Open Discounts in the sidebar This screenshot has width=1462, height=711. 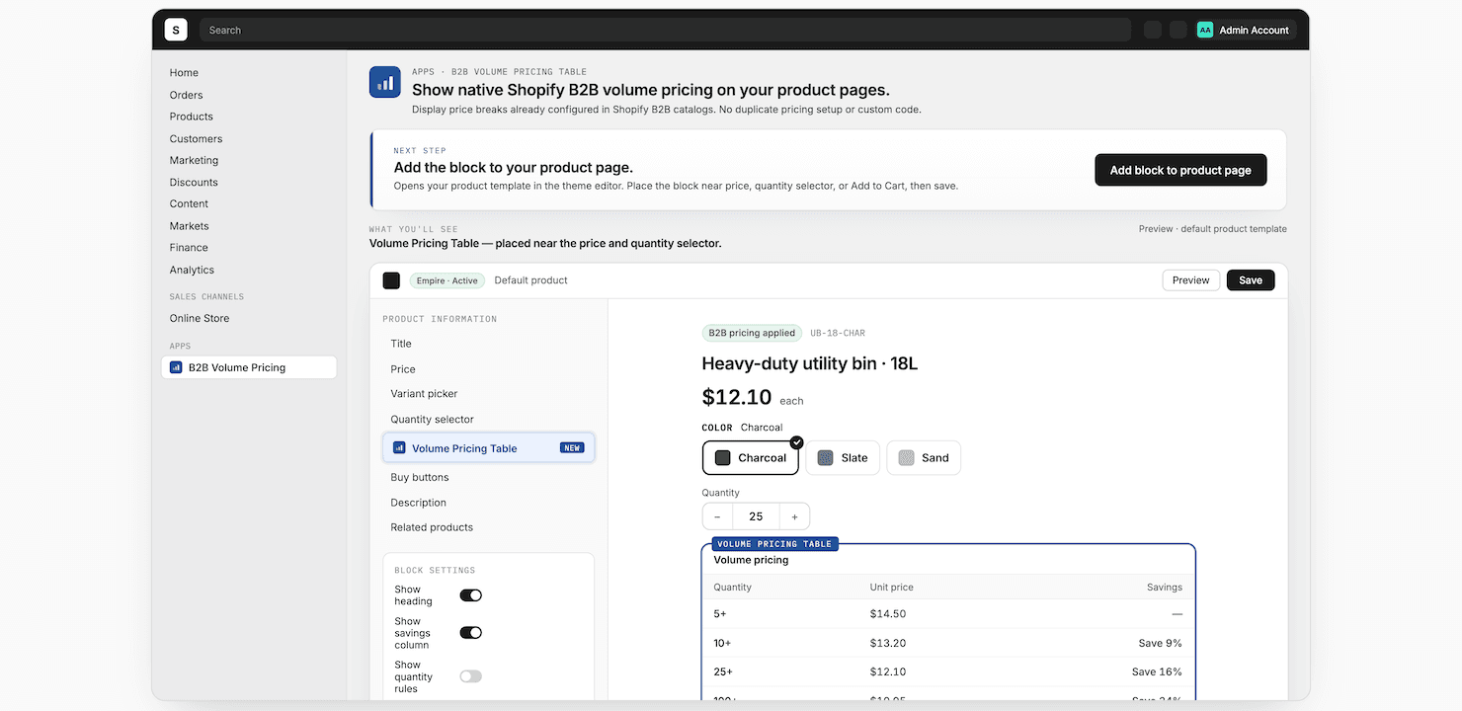pyautogui.click(x=194, y=183)
